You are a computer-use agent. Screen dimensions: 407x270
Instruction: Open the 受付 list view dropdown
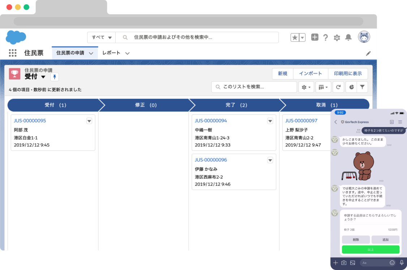43,77
